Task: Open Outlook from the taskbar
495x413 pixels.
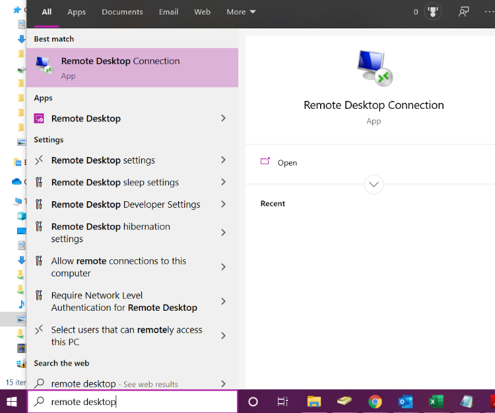Action: tap(405, 402)
